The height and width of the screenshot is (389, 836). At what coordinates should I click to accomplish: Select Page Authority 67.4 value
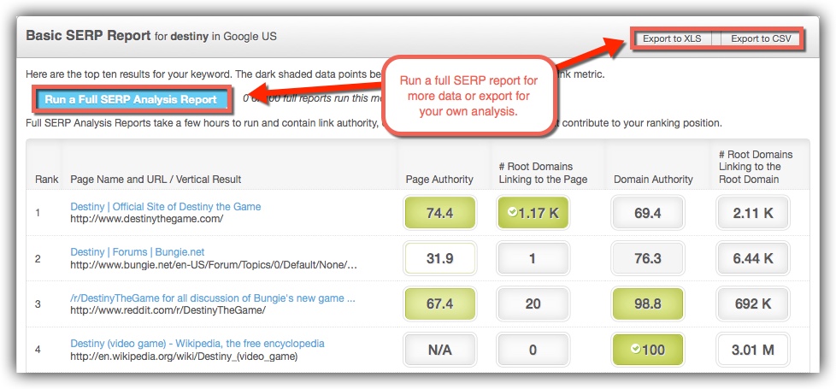(440, 304)
